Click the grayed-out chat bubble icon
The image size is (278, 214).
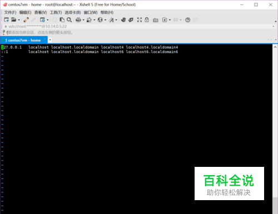[195, 19]
